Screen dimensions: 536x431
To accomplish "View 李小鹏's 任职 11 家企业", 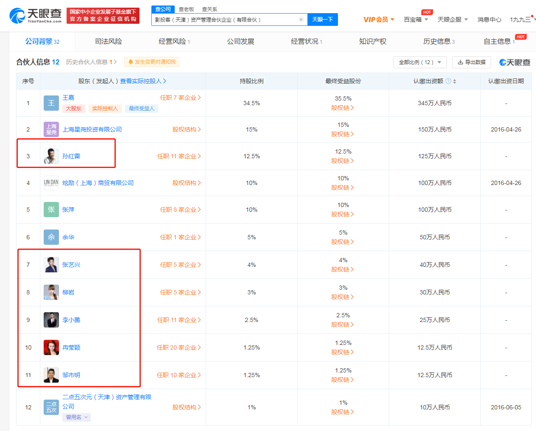I will click(179, 320).
